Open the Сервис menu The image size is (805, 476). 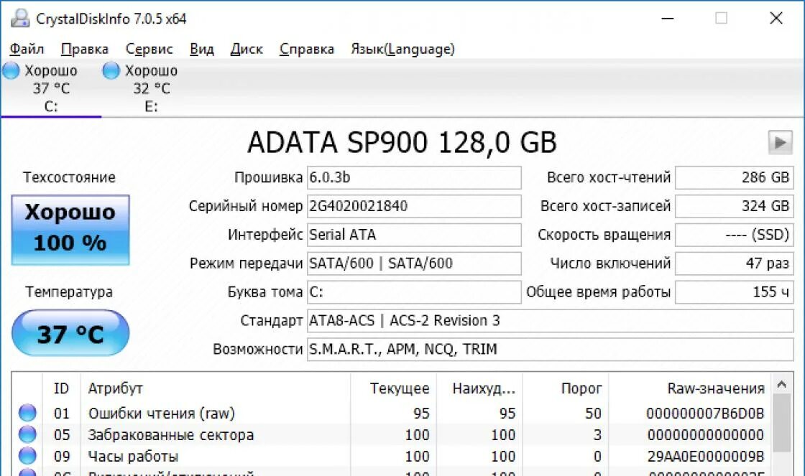click(x=149, y=49)
